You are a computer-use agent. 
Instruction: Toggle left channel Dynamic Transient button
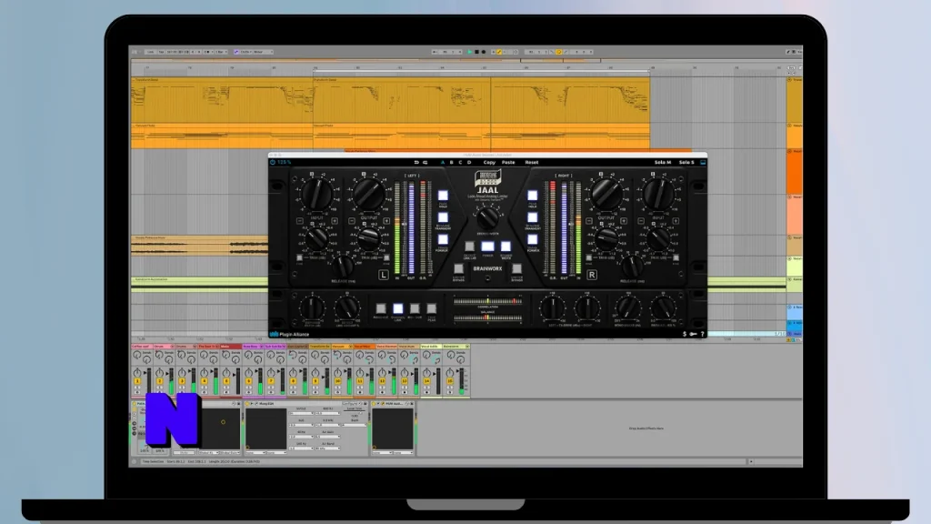tap(443, 217)
